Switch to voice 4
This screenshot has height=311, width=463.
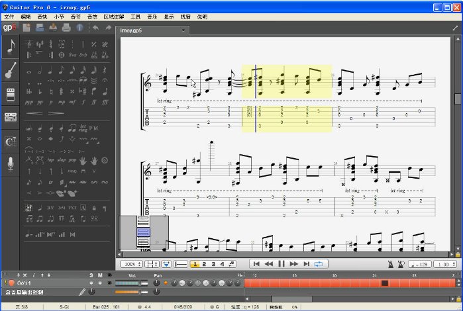click(222, 264)
